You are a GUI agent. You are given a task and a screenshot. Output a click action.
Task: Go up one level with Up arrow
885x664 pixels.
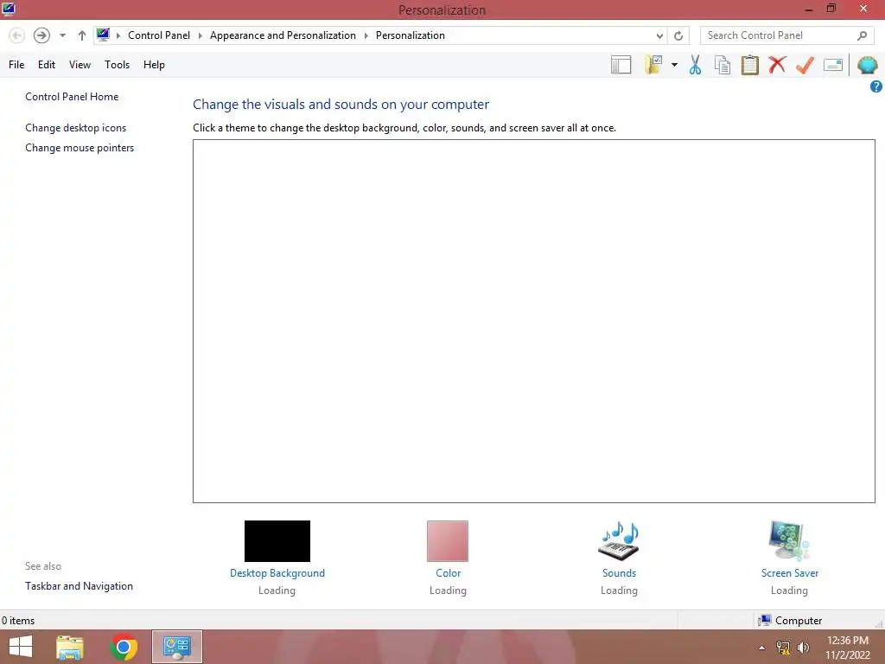point(82,35)
